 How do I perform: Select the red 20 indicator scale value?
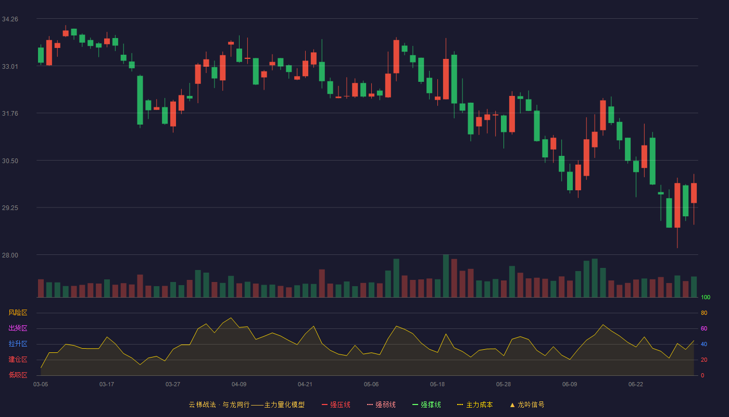[704, 360]
